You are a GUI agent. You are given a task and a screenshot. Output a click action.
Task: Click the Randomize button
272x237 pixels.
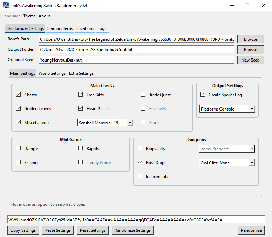[251, 230]
